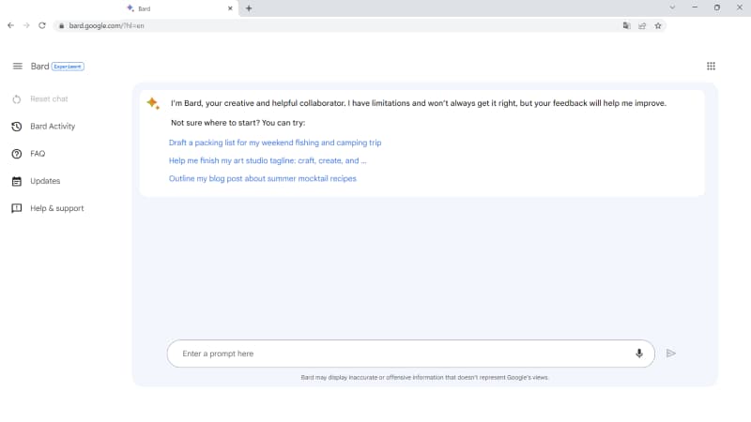Open Reset chat in the sidebar
The height and width of the screenshot is (422, 751).
[49, 99]
